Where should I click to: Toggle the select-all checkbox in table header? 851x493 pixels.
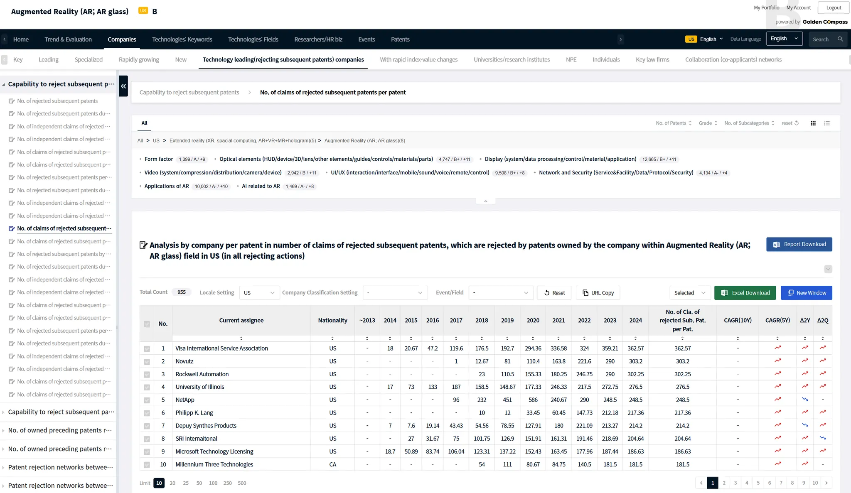(x=147, y=324)
